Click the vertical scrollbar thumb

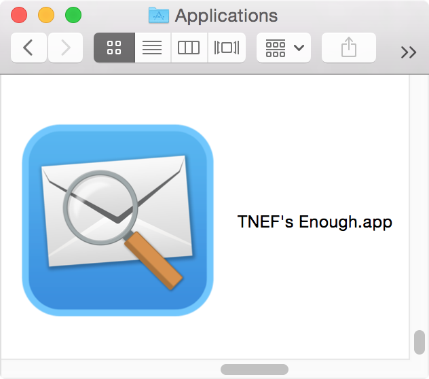point(419,342)
